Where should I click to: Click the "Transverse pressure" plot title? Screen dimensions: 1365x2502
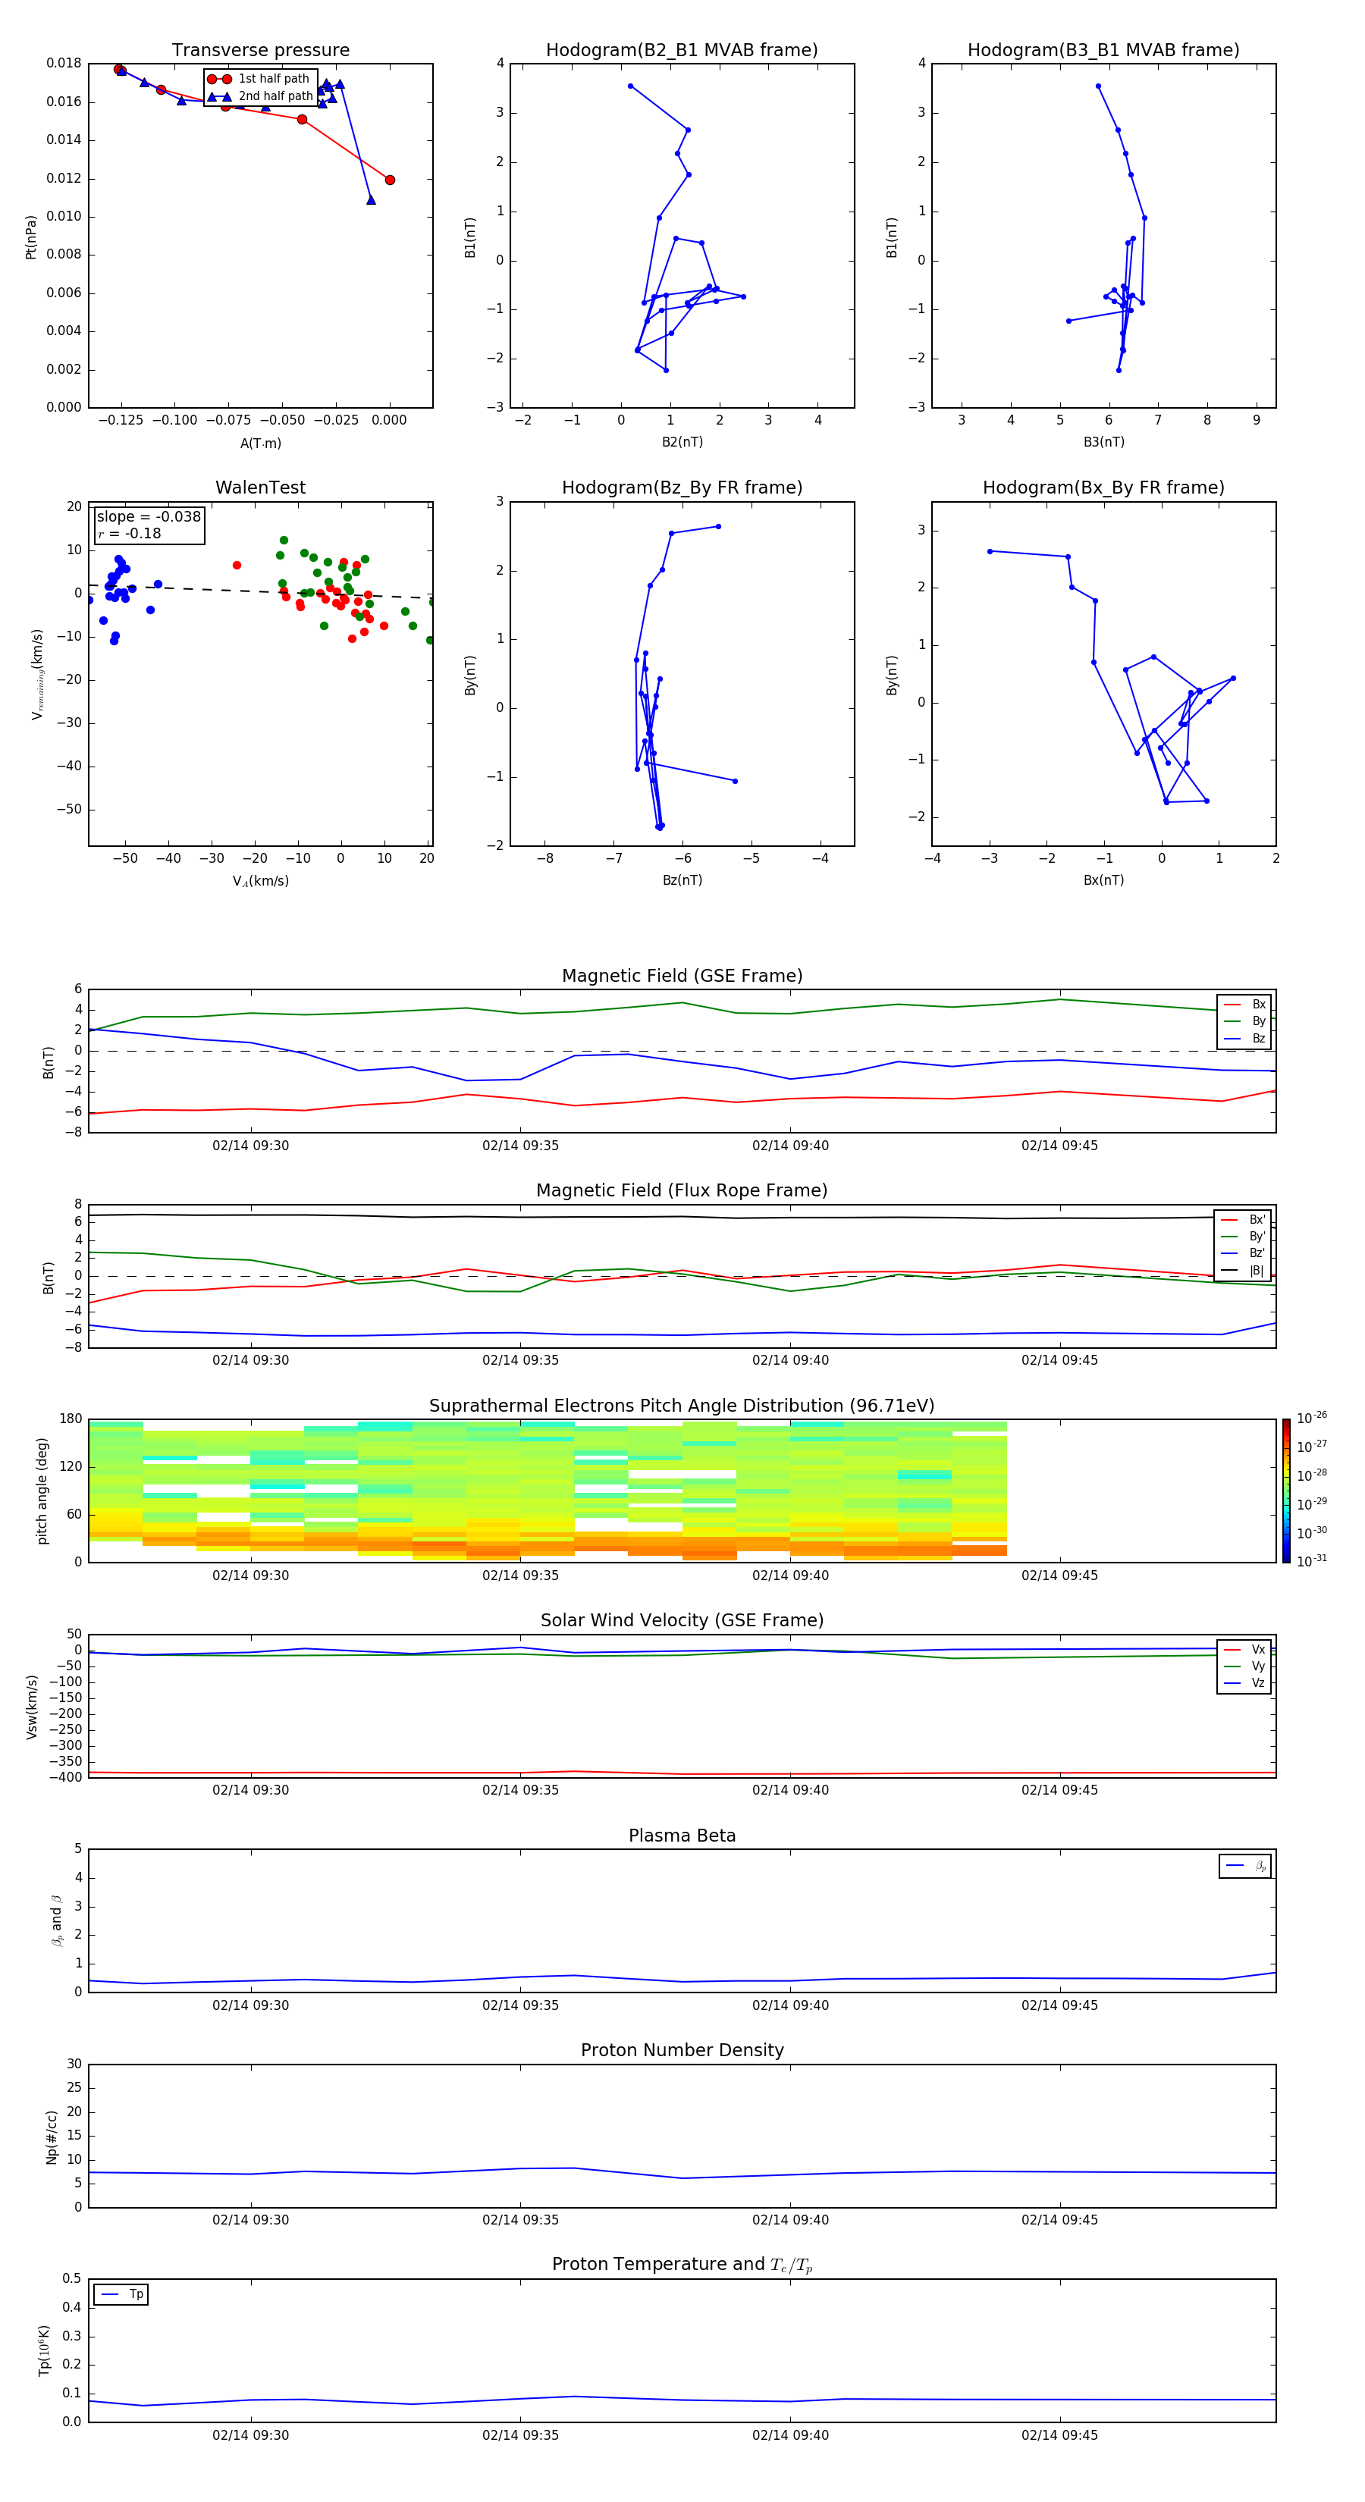pos(260,51)
